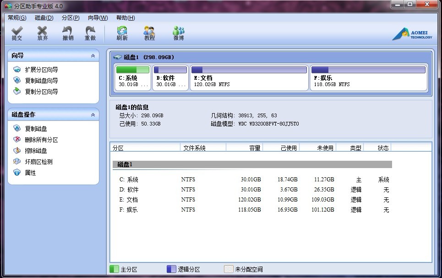The width and height of the screenshot is (442, 278).
Task: Select 删除所有分区 in disk operations
Action: tap(41, 140)
